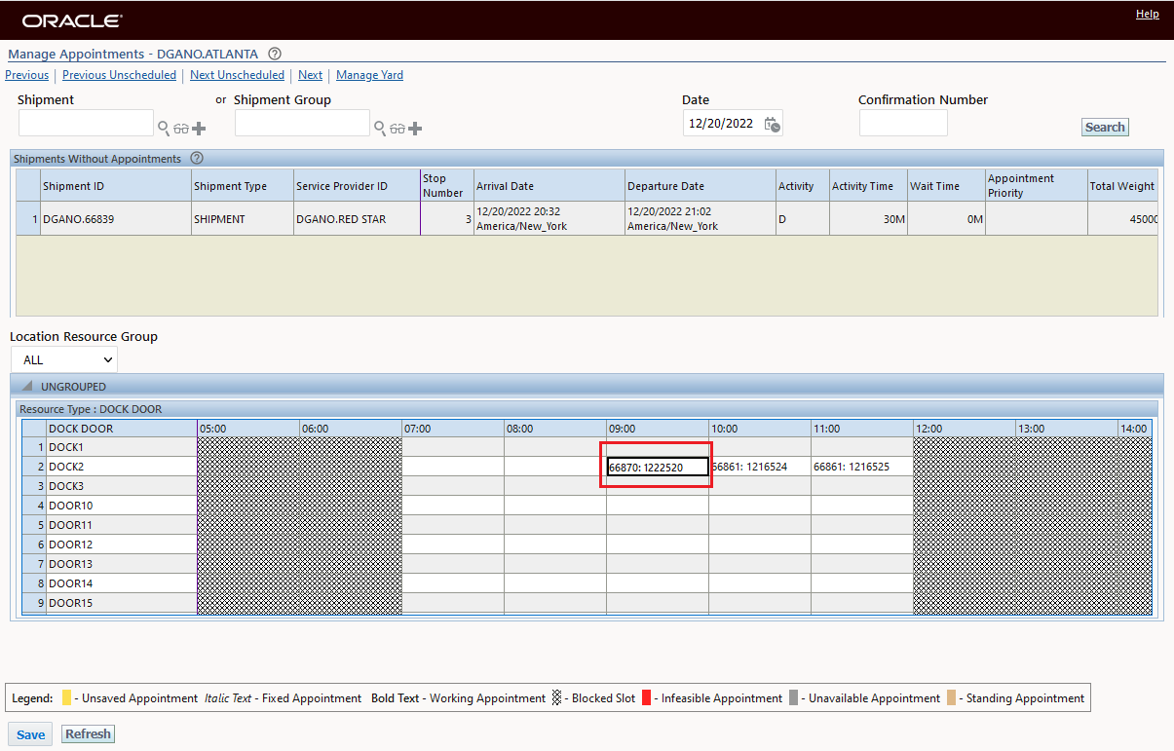Open the Help link at top right

click(1147, 14)
